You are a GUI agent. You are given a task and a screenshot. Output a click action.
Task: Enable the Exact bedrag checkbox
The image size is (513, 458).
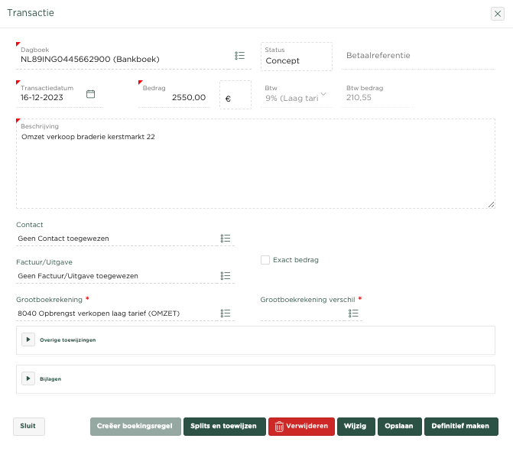tap(265, 260)
